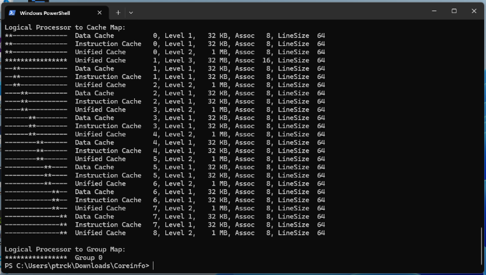
Task: Click at the PS Coreinfo command prompt
Action: click(153, 266)
